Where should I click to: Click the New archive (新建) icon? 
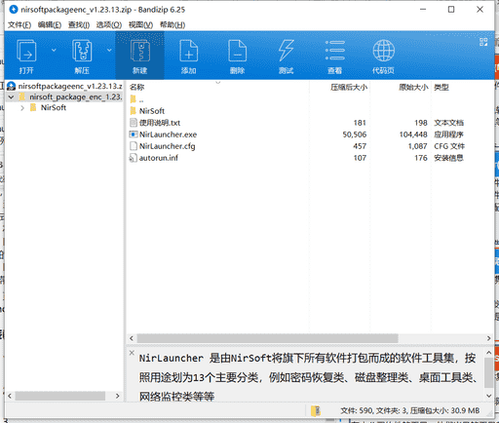click(140, 51)
